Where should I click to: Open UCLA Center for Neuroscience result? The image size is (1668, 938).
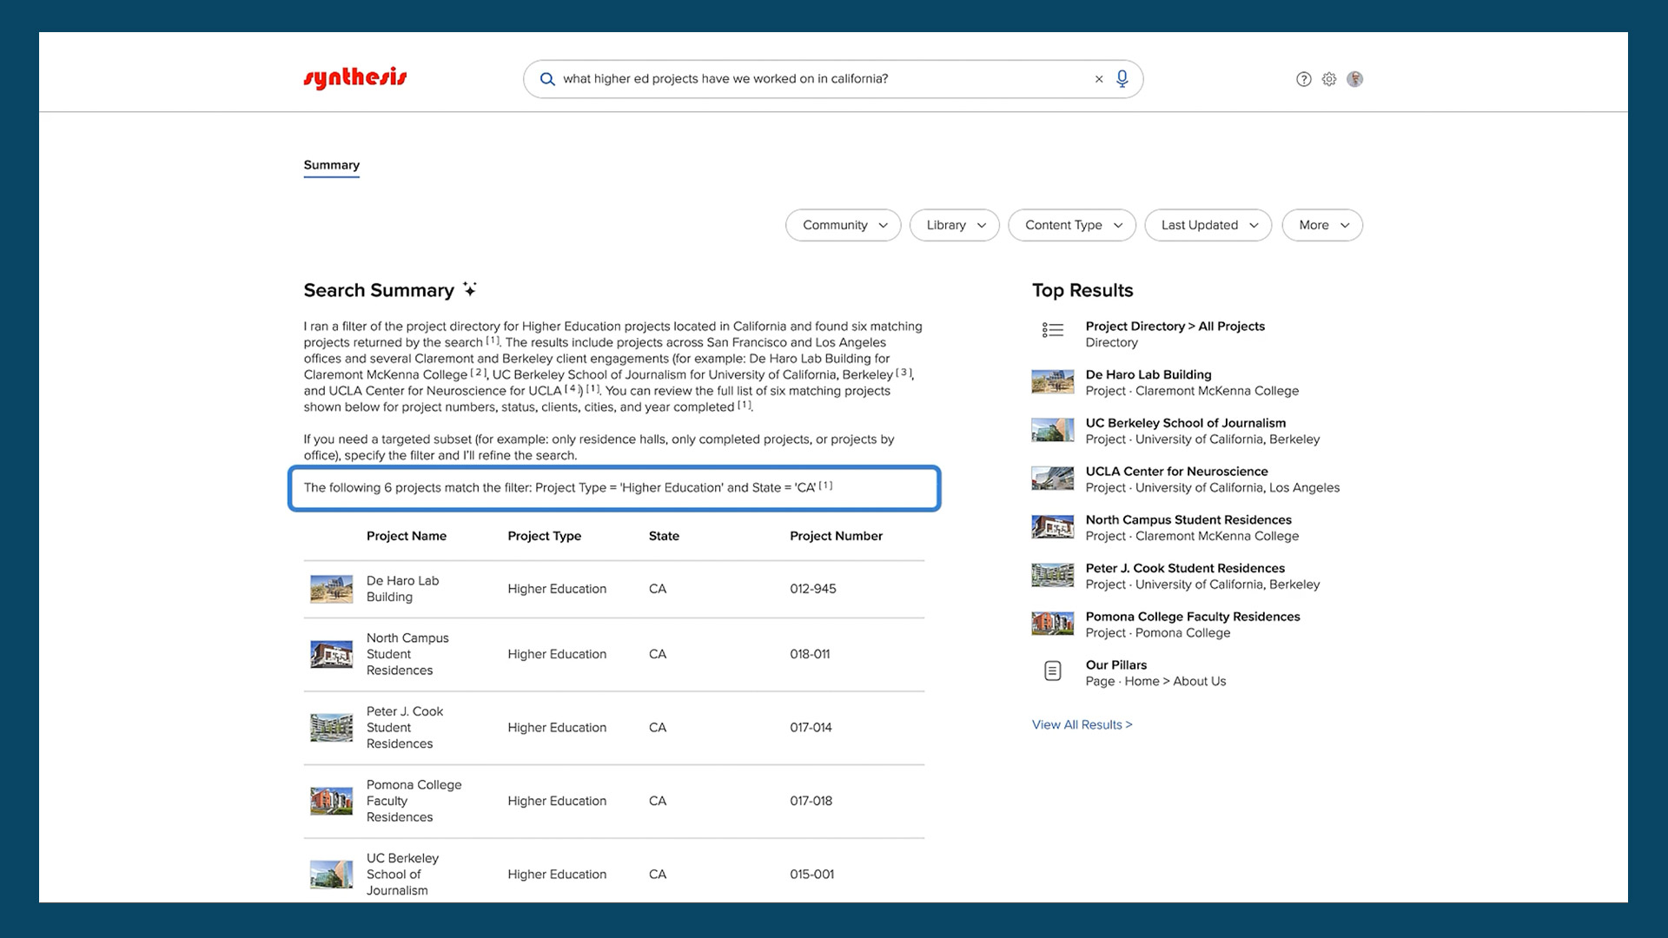[x=1176, y=472]
